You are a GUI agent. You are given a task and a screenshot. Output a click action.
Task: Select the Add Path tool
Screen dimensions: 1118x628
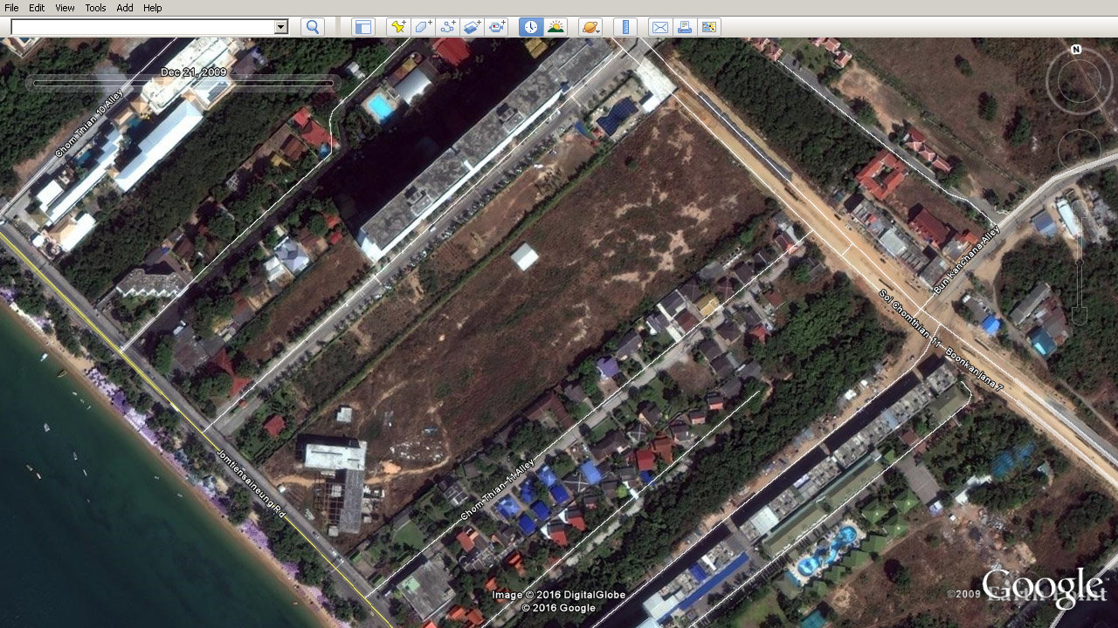coord(448,27)
